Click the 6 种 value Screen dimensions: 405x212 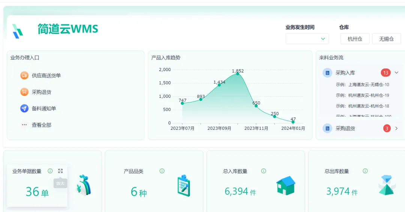(x=139, y=192)
